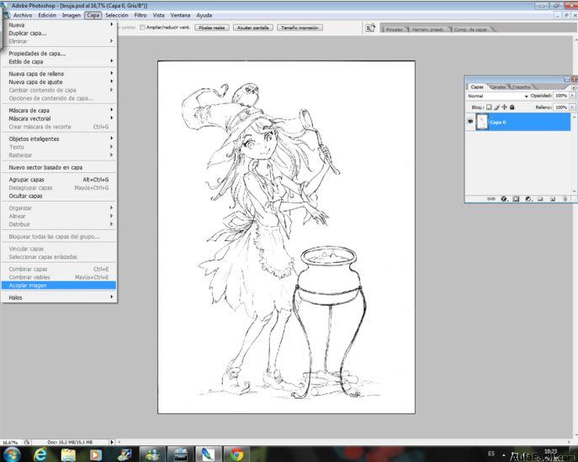The image size is (578, 462).
Task: Click delete layer trash icon
Action: (565, 199)
